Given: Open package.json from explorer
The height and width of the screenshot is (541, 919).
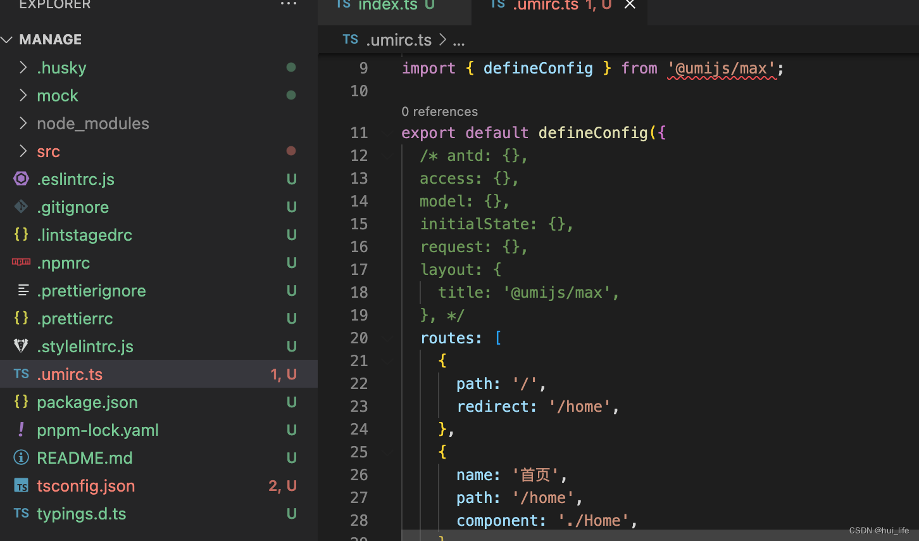Looking at the screenshot, I should coord(87,402).
